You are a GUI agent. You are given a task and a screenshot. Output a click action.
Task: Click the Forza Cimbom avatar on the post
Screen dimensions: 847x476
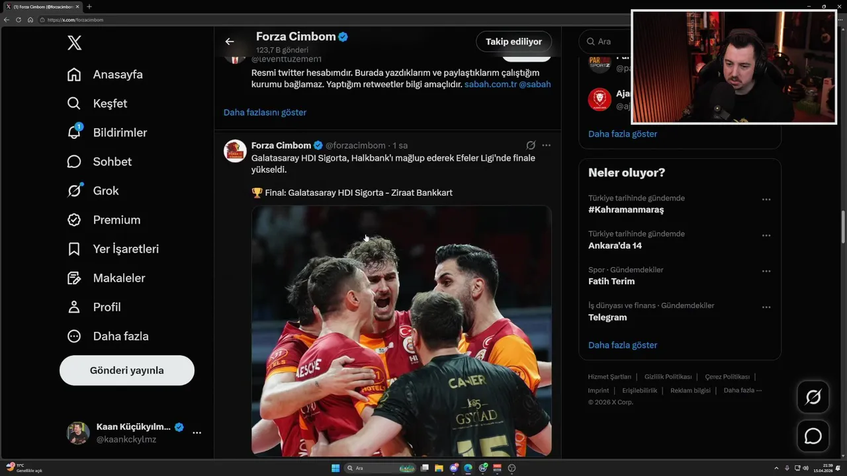[235, 151]
